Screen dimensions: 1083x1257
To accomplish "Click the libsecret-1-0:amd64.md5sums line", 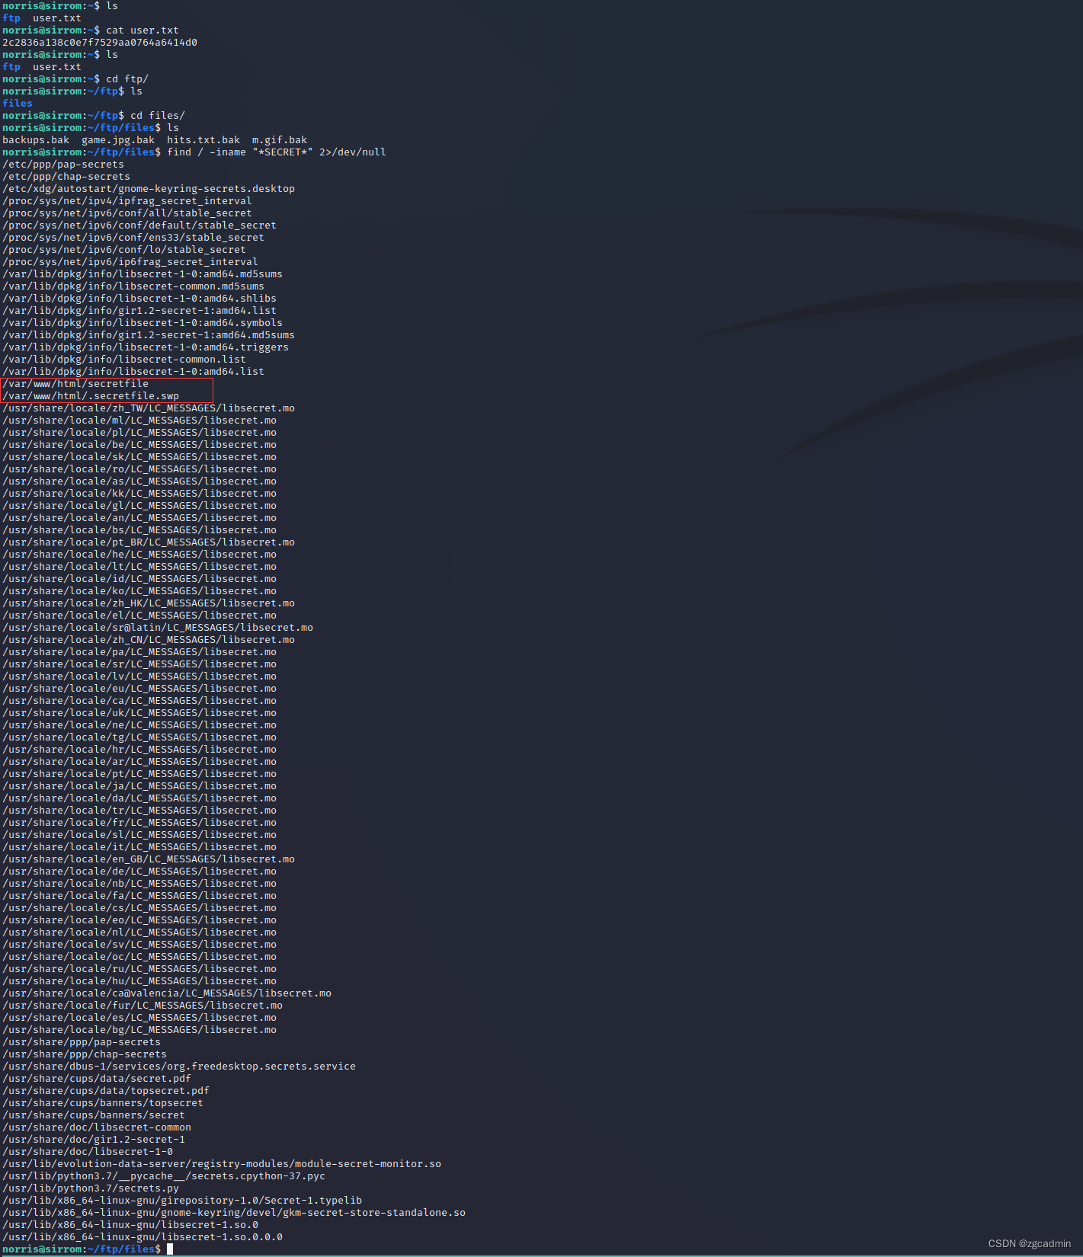I will tap(143, 274).
